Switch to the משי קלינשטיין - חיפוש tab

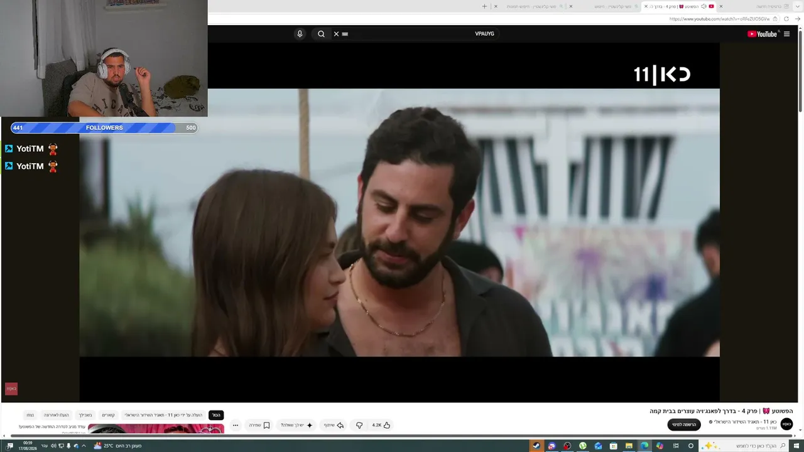click(x=606, y=6)
